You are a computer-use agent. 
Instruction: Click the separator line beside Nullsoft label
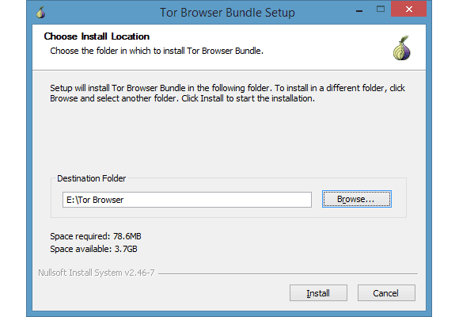tap(288, 273)
